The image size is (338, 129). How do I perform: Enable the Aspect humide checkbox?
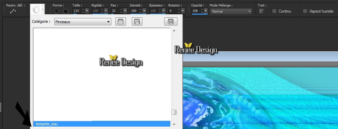pos(305,11)
